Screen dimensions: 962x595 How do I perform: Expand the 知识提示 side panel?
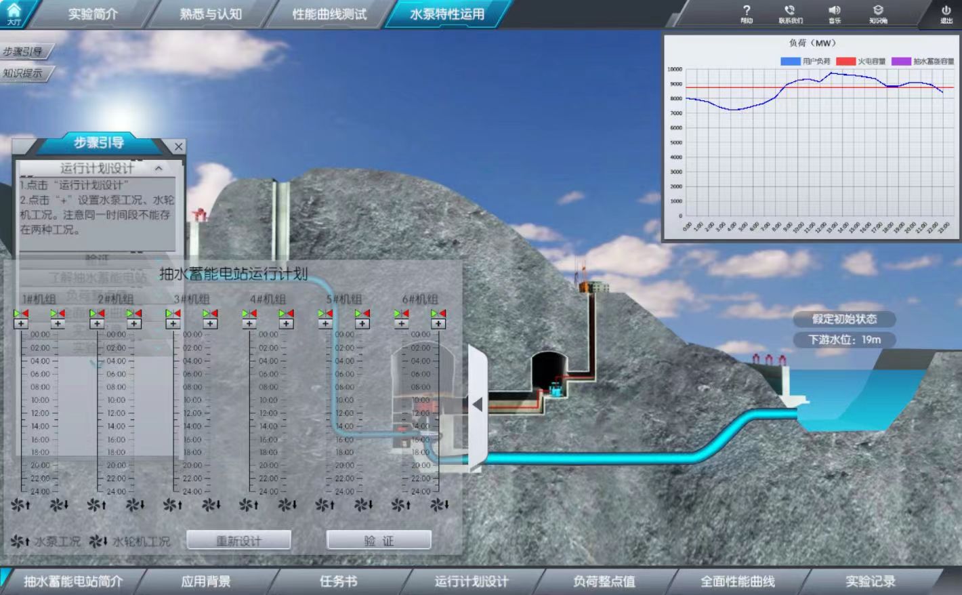(24, 73)
